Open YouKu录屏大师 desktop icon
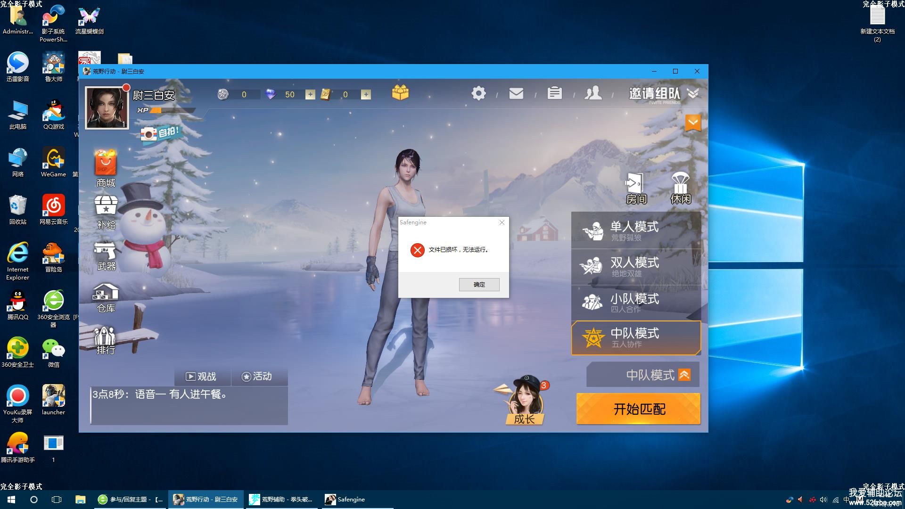The image size is (905, 509). tap(18, 404)
